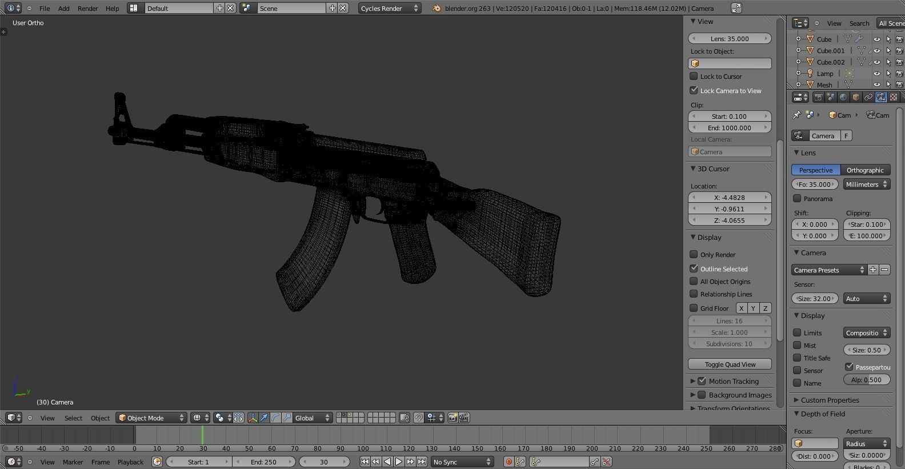This screenshot has width=905, height=469.
Task: Click the End 250 frame field
Action: (264, 462)
